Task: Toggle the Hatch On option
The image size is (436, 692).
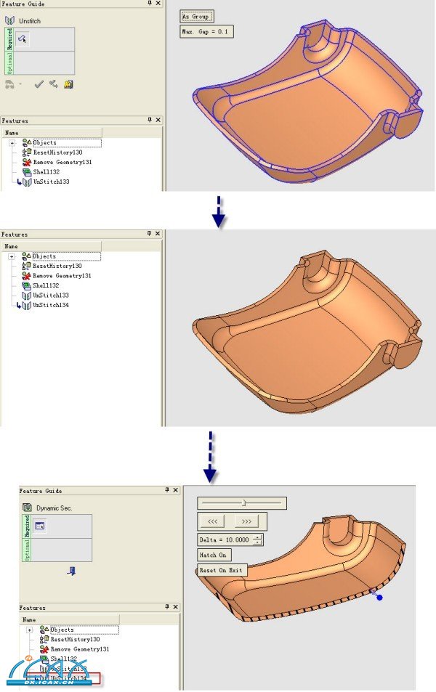Action: 213,555
